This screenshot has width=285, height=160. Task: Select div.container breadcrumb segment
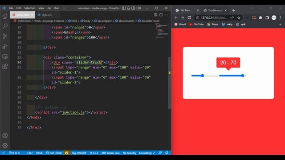tap(125, 21)
